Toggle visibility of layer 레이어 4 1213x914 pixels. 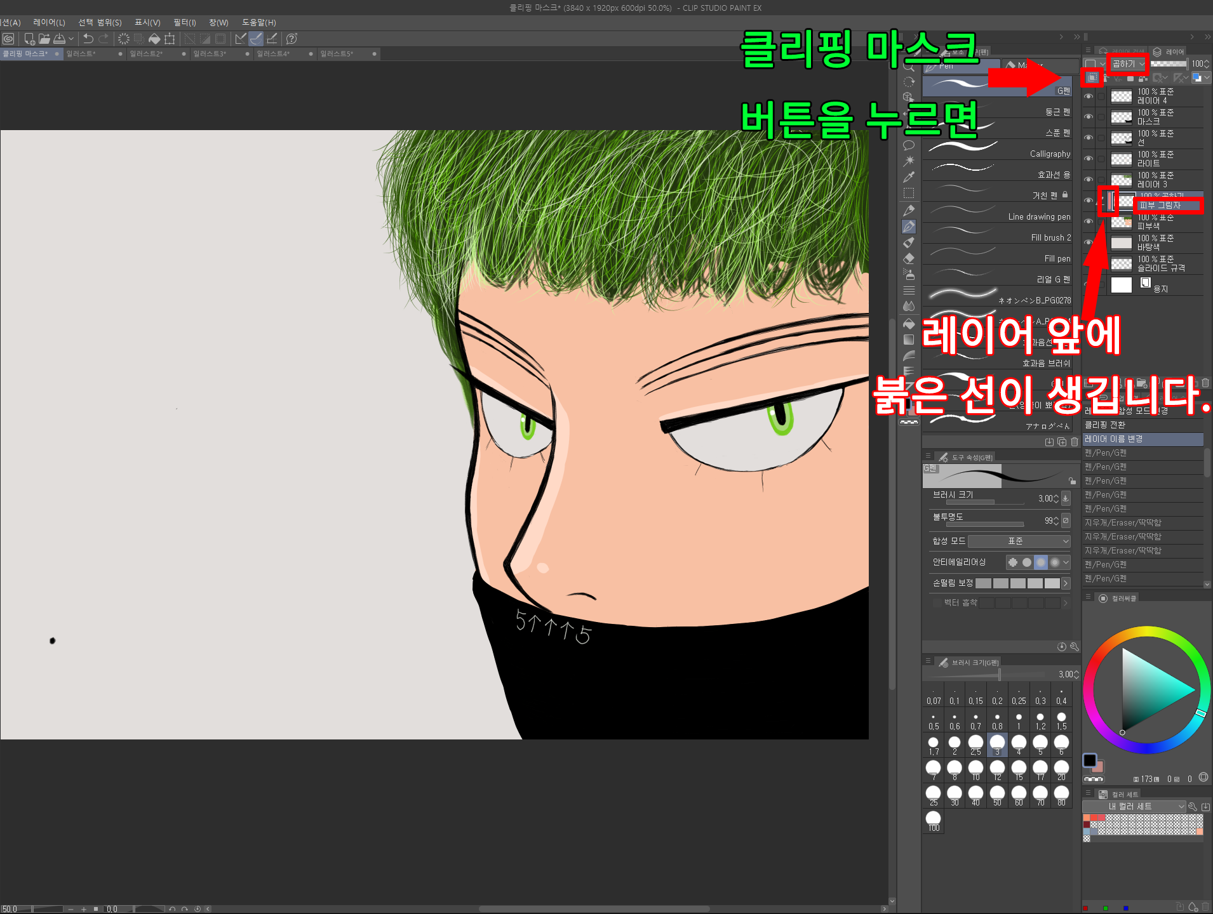click(x=1089, y=96)
